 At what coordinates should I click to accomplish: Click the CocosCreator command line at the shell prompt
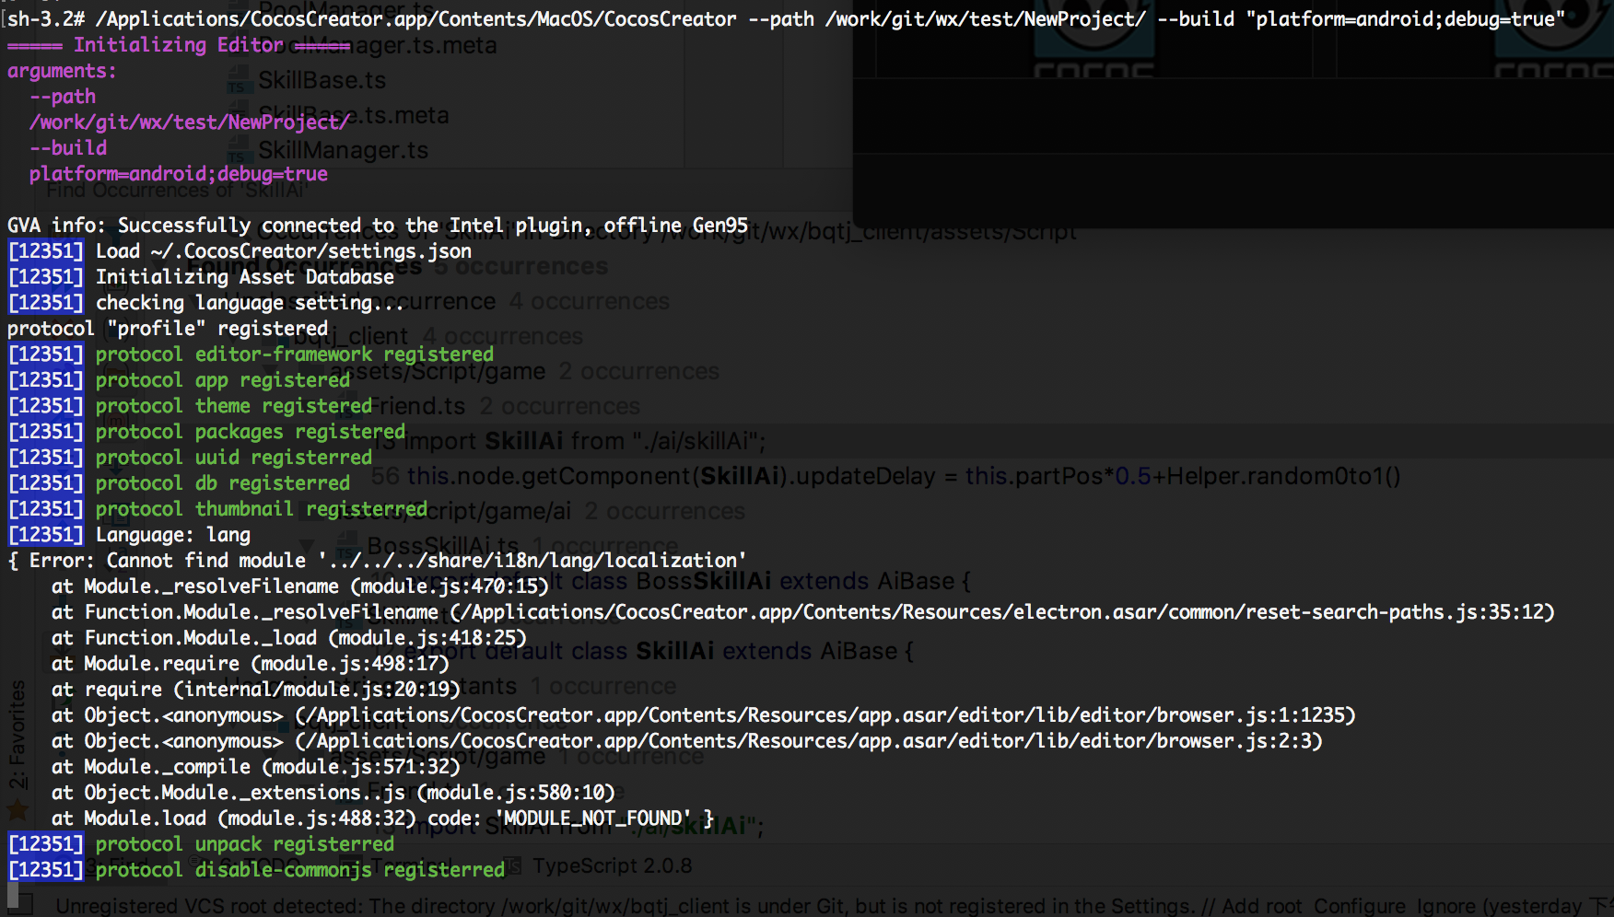786,19
